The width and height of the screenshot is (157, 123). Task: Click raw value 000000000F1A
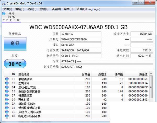pos(138,83)
